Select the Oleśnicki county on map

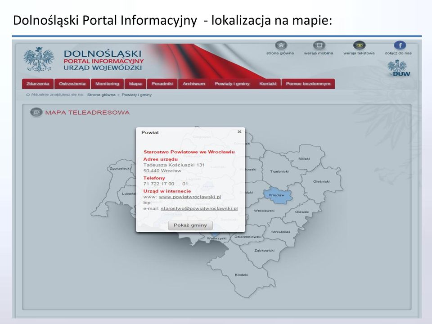[321, 181]
